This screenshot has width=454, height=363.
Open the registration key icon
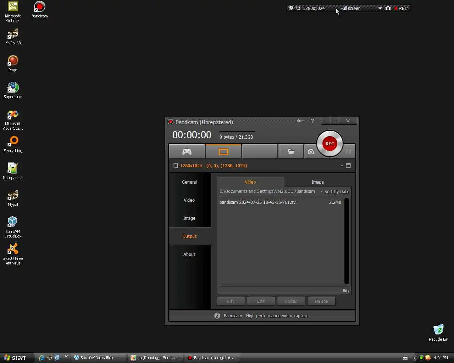(300, 121)
